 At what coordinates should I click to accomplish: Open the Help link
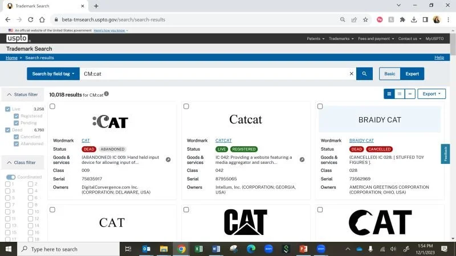[x=439, y=57]
